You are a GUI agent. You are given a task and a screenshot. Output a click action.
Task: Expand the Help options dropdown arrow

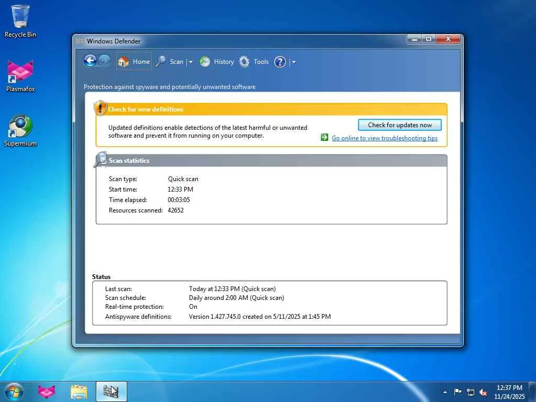pyautogui.click(x=294, y=62)
